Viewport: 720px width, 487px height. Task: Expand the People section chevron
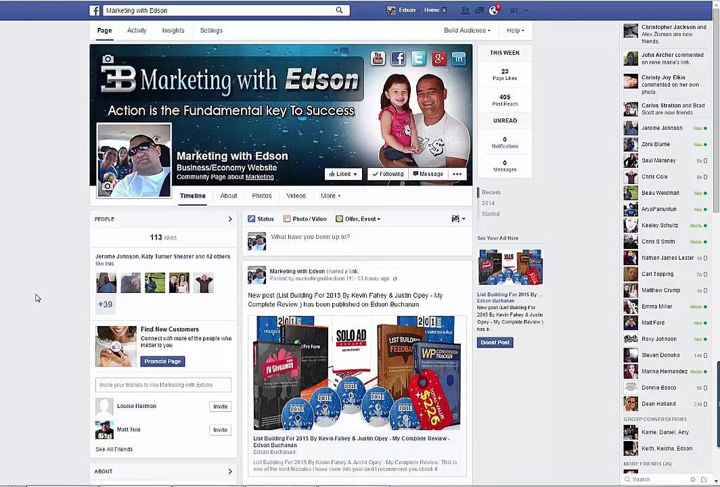point(230,219)
